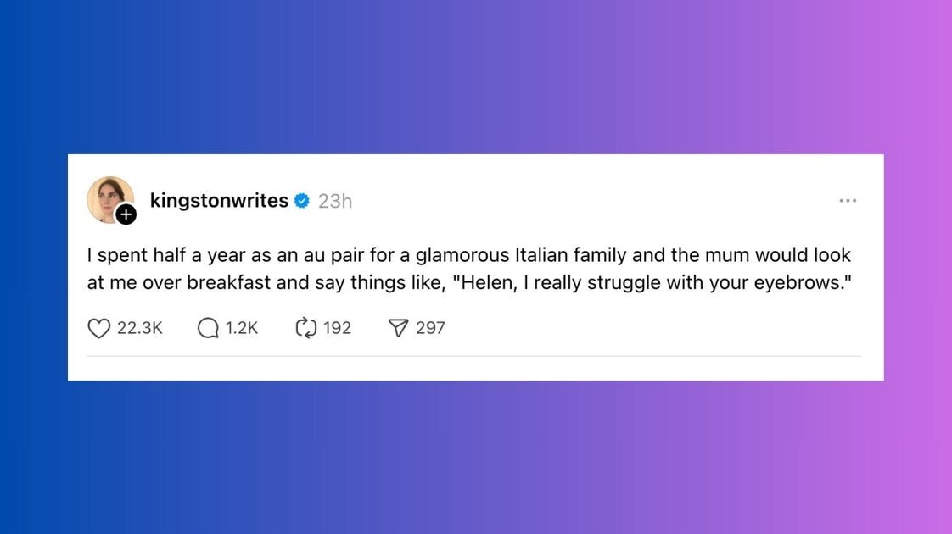Click the blue verified checkmark badge
The width and height of the screenshot is (952, 534).
(302, 201)
